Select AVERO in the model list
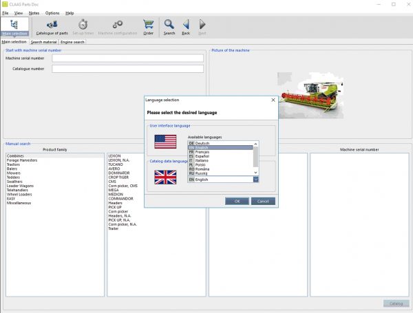 point(114,169)
